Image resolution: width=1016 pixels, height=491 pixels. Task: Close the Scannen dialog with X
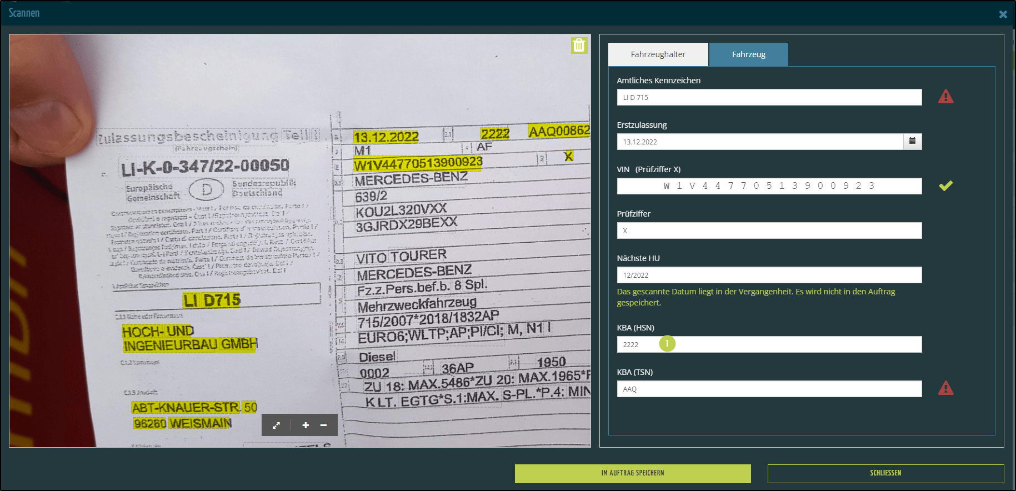tap(1003, 14)
